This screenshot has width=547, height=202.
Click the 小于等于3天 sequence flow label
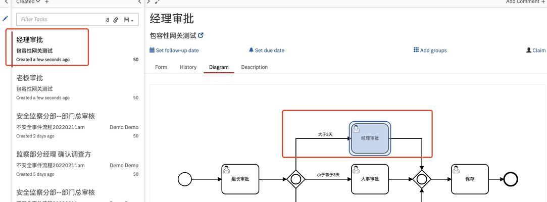(328, 175)
